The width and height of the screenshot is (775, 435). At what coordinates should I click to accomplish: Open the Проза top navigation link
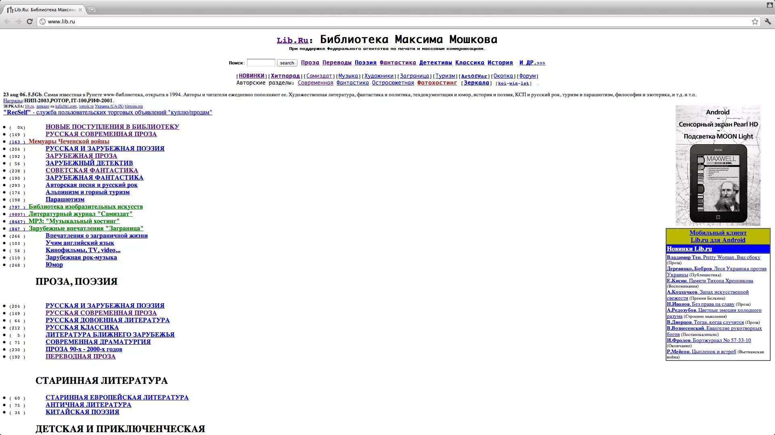[310, 62]
